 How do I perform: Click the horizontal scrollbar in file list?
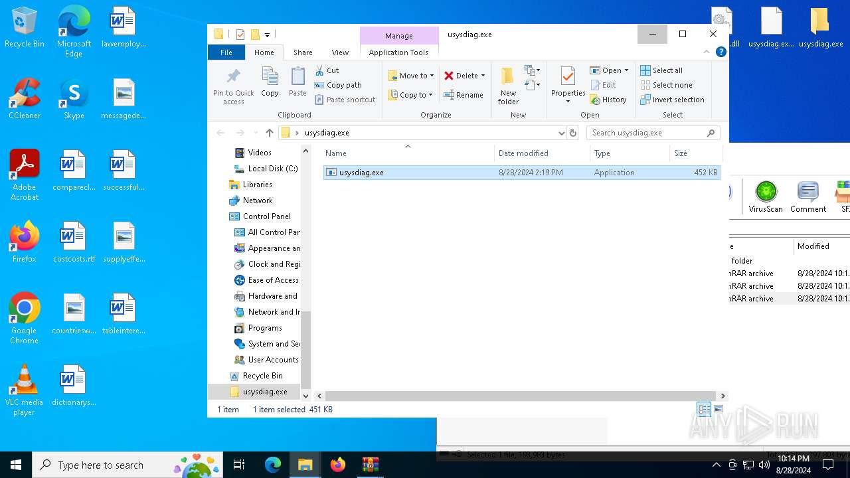coord(521,396)
